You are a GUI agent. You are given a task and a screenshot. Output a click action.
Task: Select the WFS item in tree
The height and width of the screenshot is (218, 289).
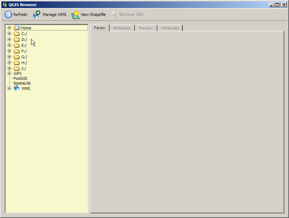17,74
